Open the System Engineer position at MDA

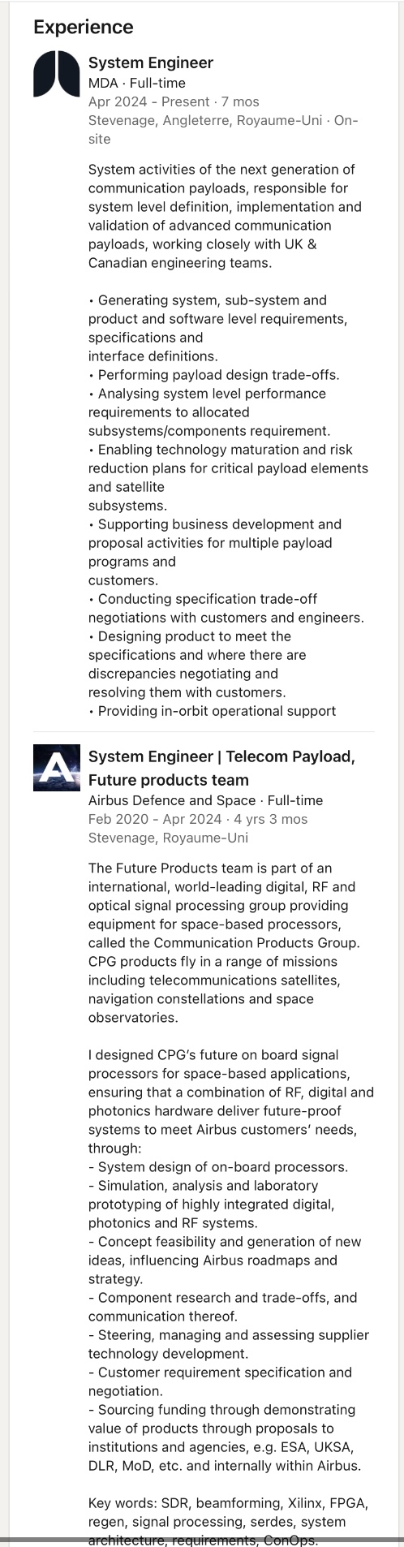151,62
